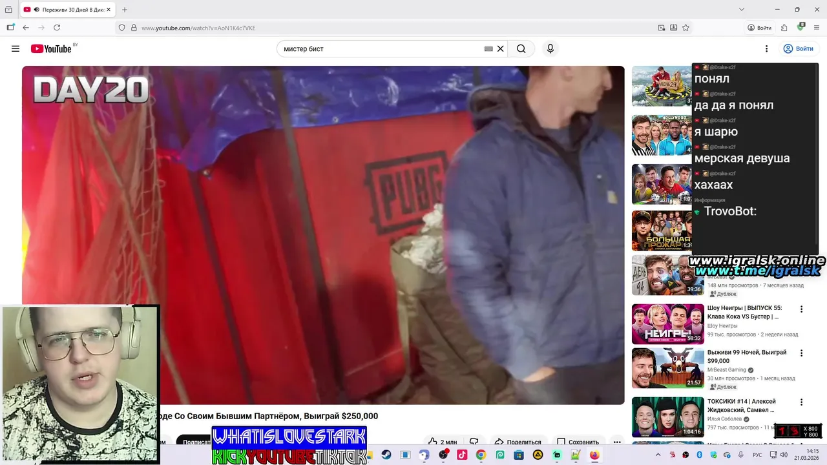List all tabs dropdown arrow
The image size is (827, 465).
coord(741,10)
